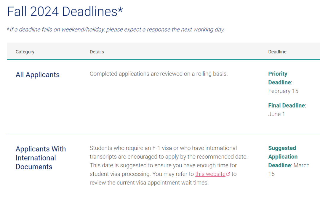Click Applicants With International Documents title
Image resolution: width=320 pixels, height=199 pixels.
[x=41, y=158]
